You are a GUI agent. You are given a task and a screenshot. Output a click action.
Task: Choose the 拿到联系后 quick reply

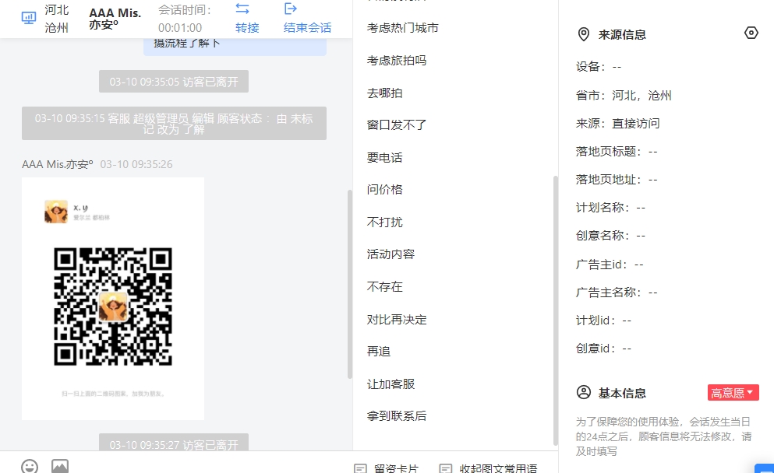[397, 416]
